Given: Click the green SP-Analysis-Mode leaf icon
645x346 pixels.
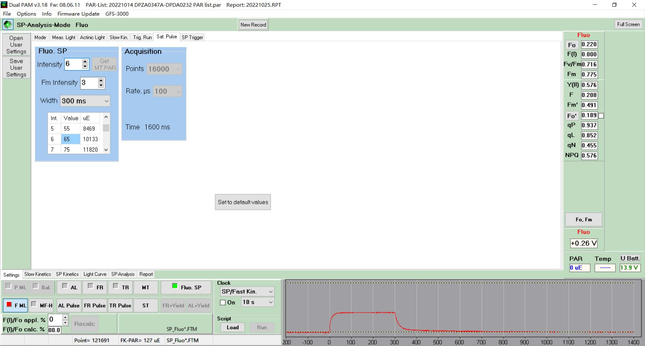Looking at the screenshot, I should point(8,25).
